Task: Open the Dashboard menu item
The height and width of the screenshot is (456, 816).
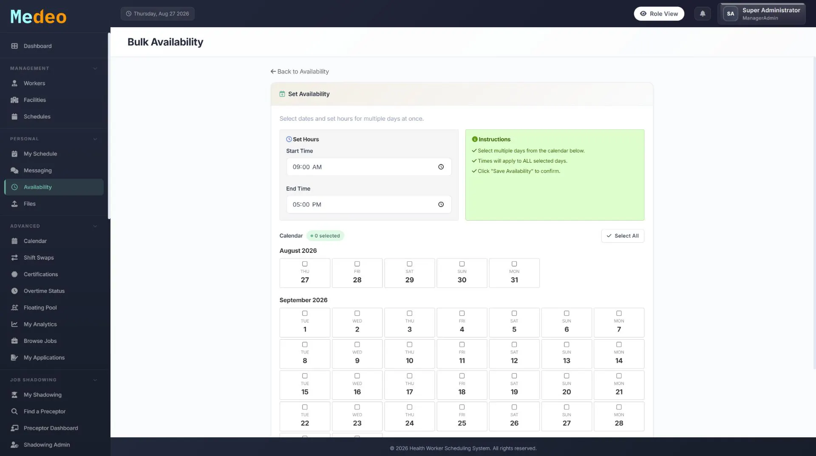Action: (54, 46)
